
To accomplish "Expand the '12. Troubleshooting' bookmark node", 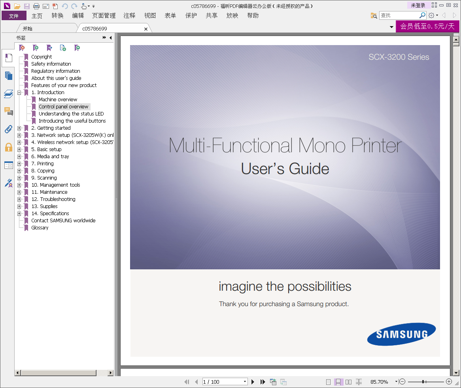I will pos(19,199).
